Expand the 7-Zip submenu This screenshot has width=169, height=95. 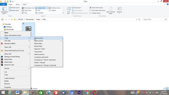pos(16,38)
